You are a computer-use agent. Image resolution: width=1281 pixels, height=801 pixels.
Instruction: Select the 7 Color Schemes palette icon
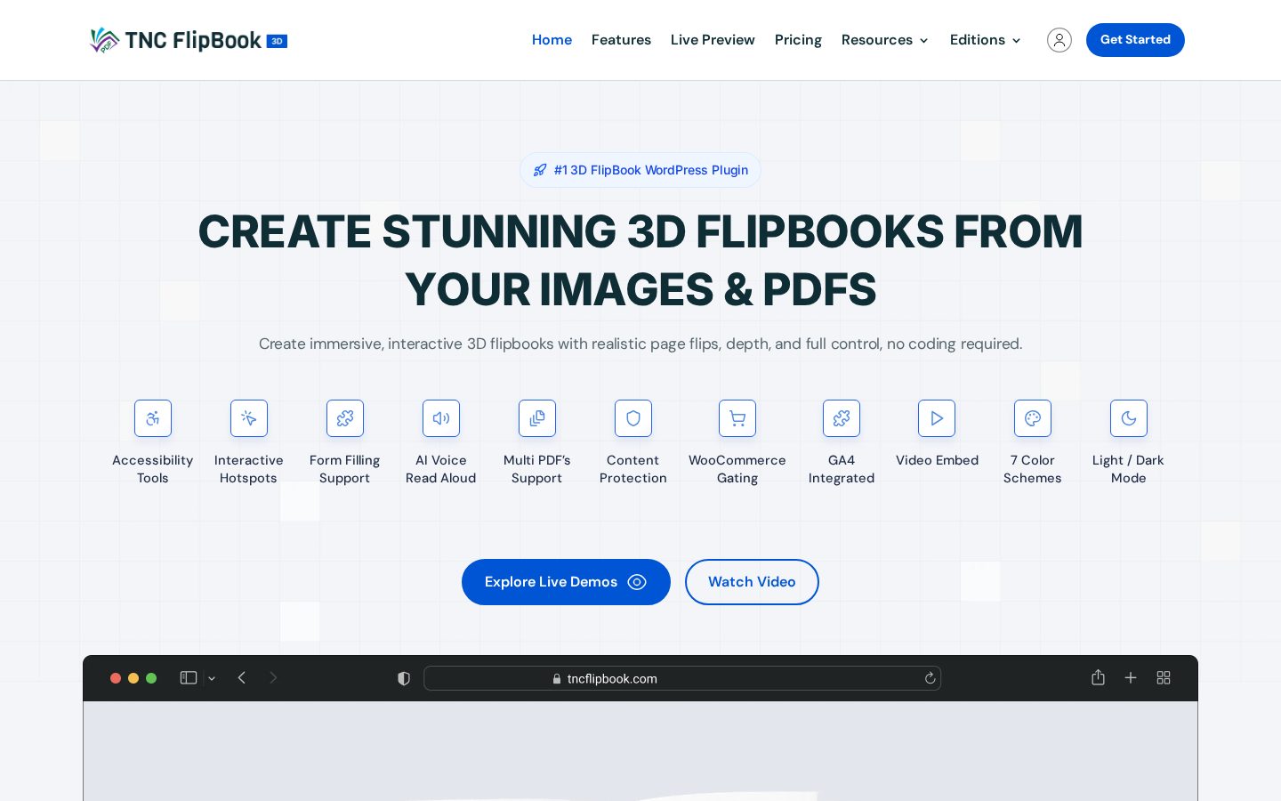[1033, 418]
